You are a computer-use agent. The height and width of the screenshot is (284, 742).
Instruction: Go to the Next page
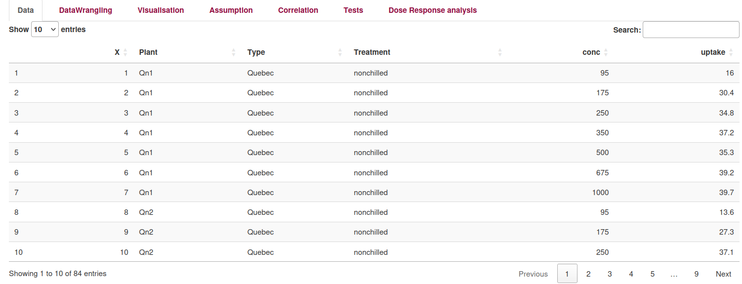point(723,274)
